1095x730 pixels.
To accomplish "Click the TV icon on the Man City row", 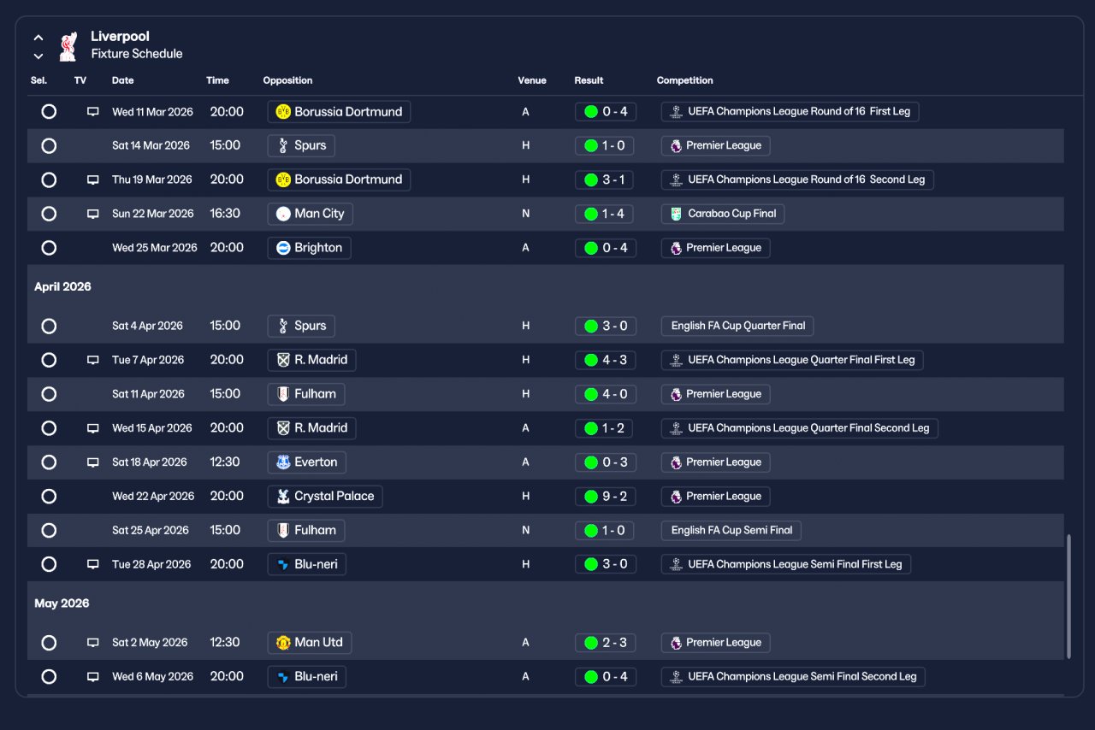I will tap(92, 215).
